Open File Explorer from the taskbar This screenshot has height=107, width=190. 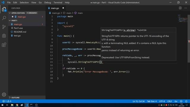click(12, 105)
